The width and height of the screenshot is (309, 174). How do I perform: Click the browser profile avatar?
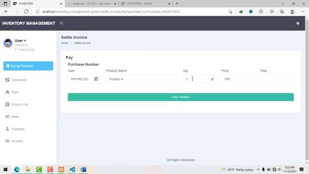click(x=292, y=12)
